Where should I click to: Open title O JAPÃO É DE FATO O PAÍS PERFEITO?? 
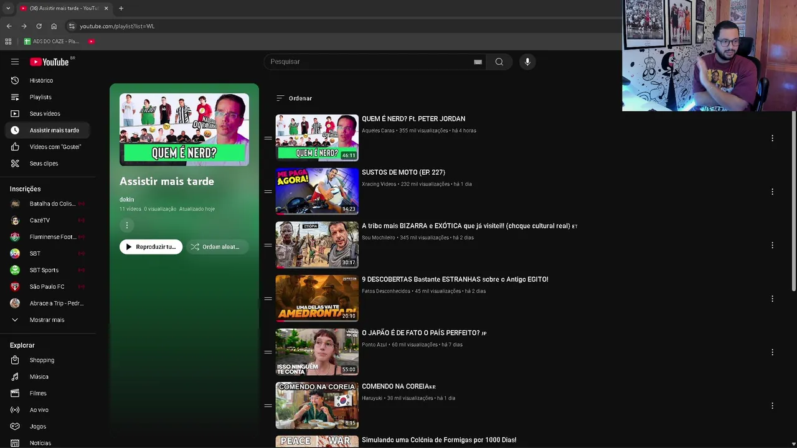[x=424, y=333]
